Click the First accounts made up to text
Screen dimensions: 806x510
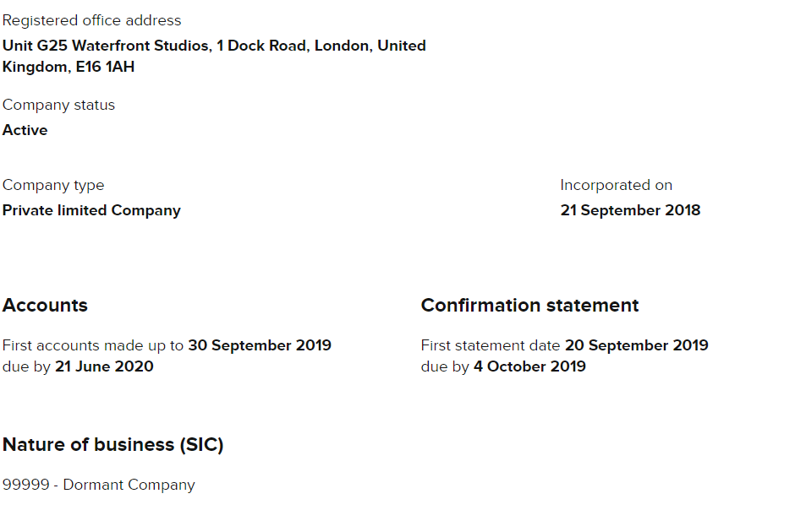(92, 345)
